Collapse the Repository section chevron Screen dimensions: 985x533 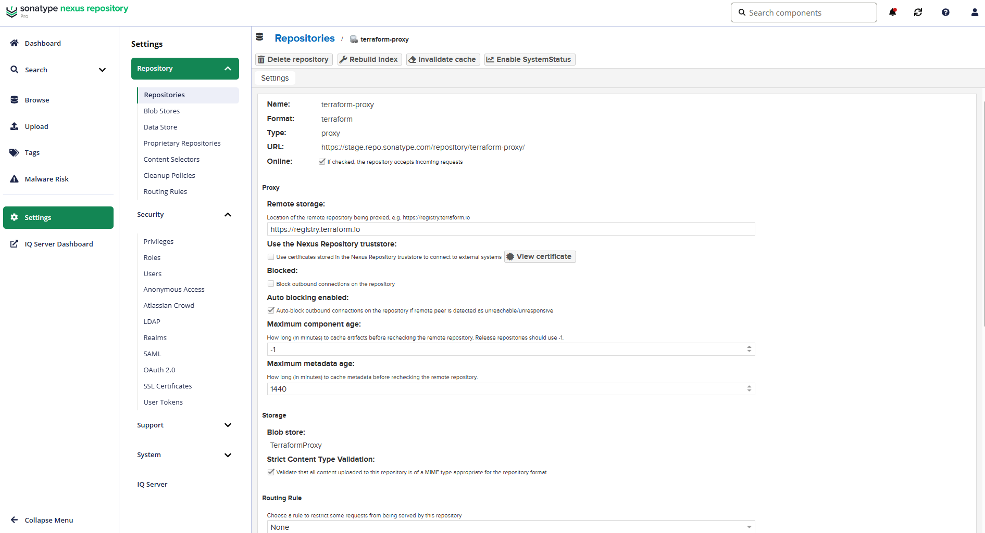click(x=228, y=69)
